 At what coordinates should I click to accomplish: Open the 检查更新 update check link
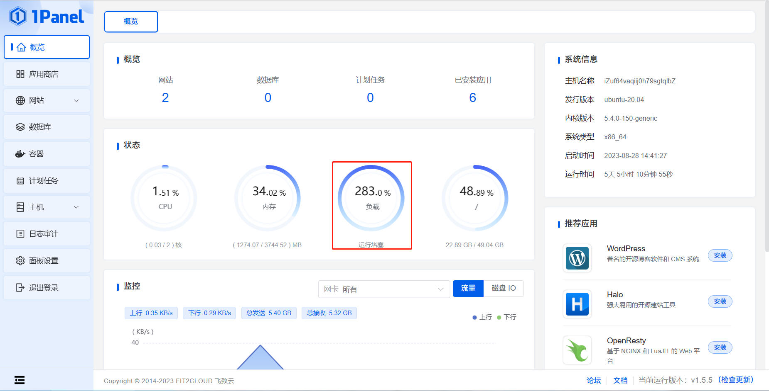[736, 379]
